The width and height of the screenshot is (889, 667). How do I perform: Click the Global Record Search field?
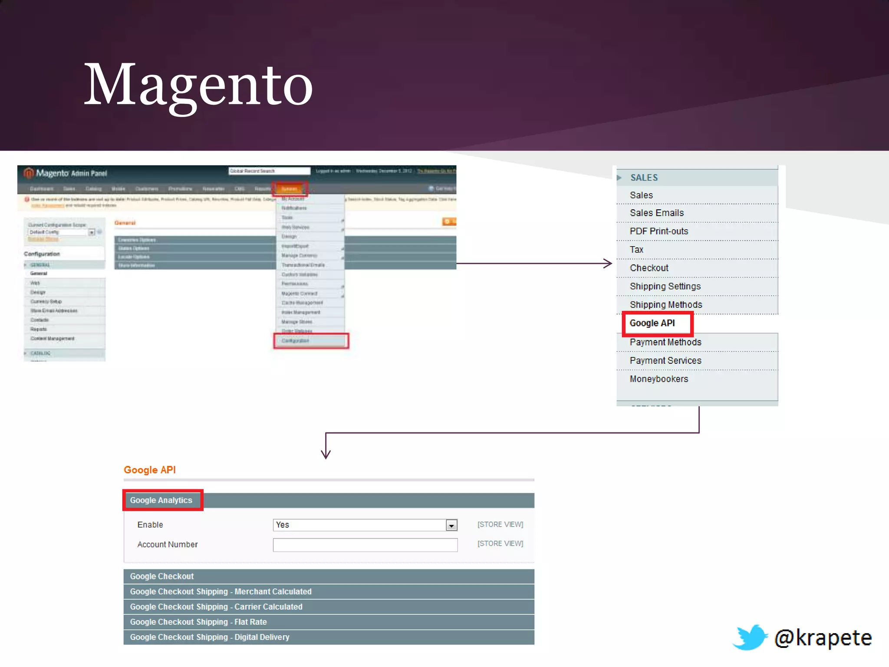point(269,171)
